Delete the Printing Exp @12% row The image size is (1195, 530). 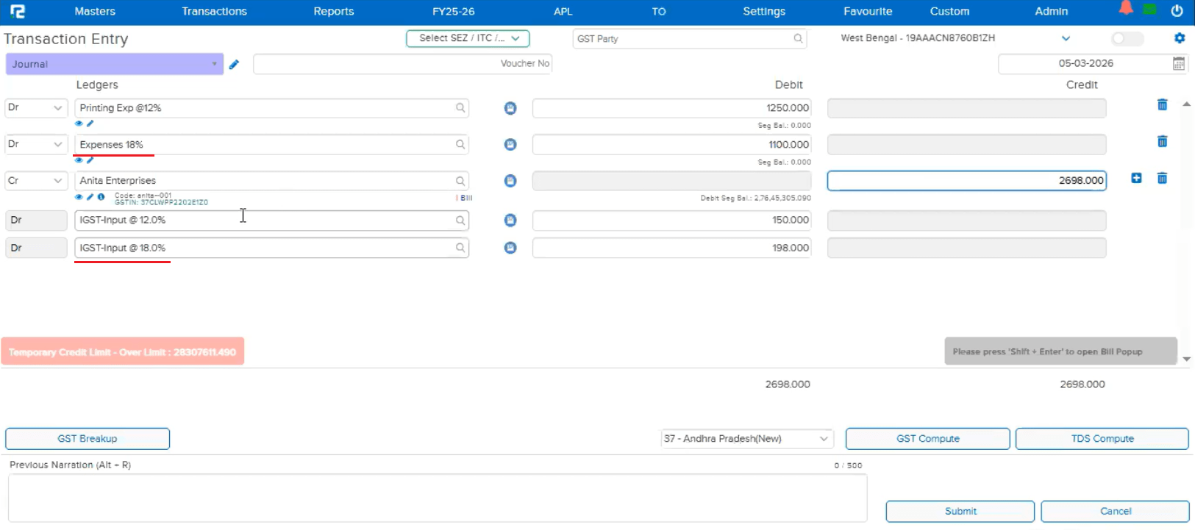[x=1162, y=105]
